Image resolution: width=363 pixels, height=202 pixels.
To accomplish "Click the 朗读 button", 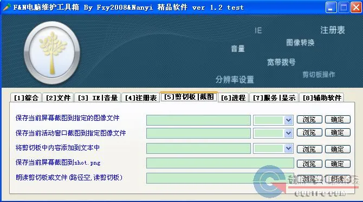I will click(x=338, y=179).
